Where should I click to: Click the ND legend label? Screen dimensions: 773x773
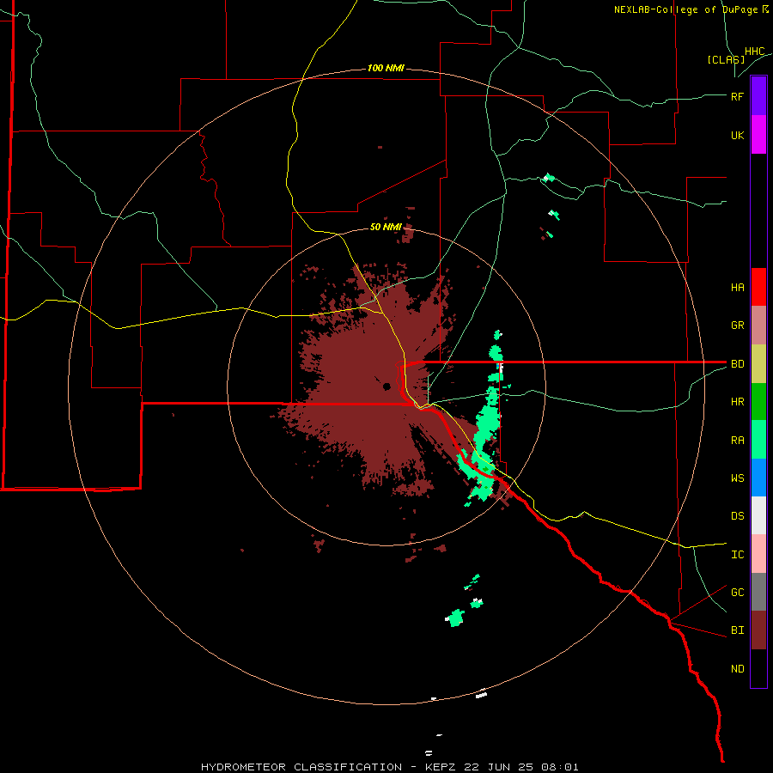pyautogui.click(x=737, y=669)
